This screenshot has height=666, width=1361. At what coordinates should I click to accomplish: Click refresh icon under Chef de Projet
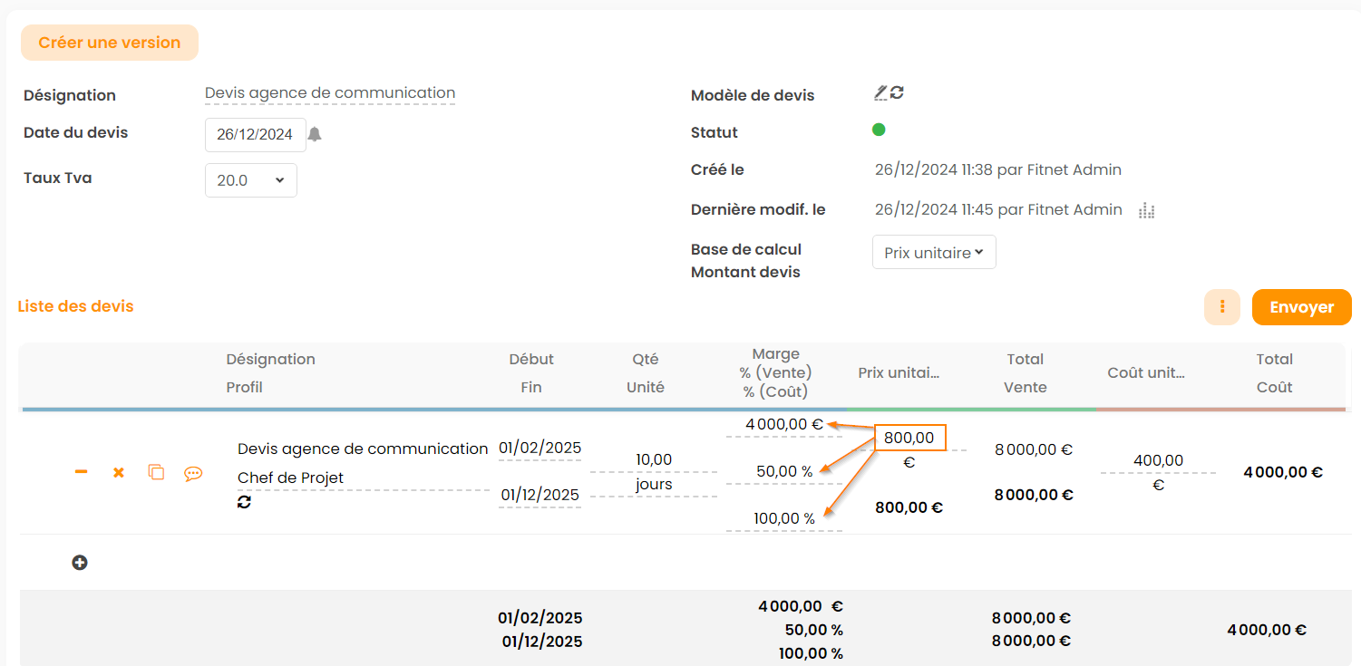(244, 501)
